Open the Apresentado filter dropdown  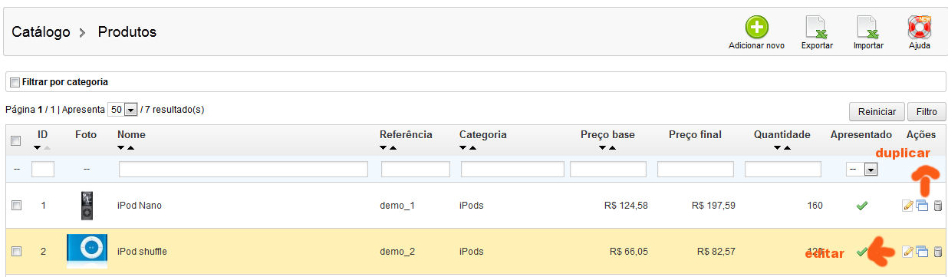coord(861,170)
